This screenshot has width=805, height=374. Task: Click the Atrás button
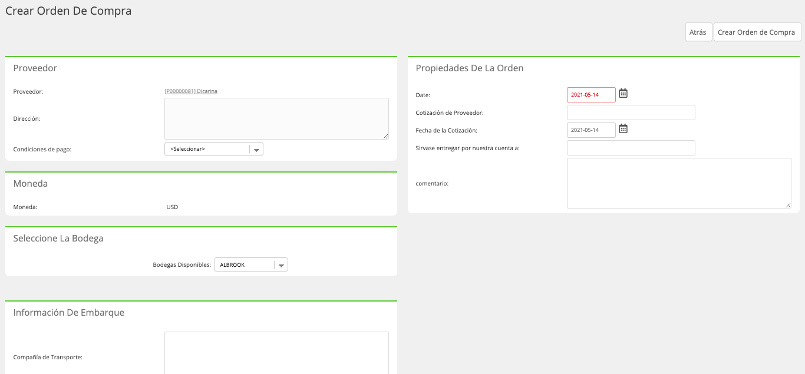pos(698,32)
